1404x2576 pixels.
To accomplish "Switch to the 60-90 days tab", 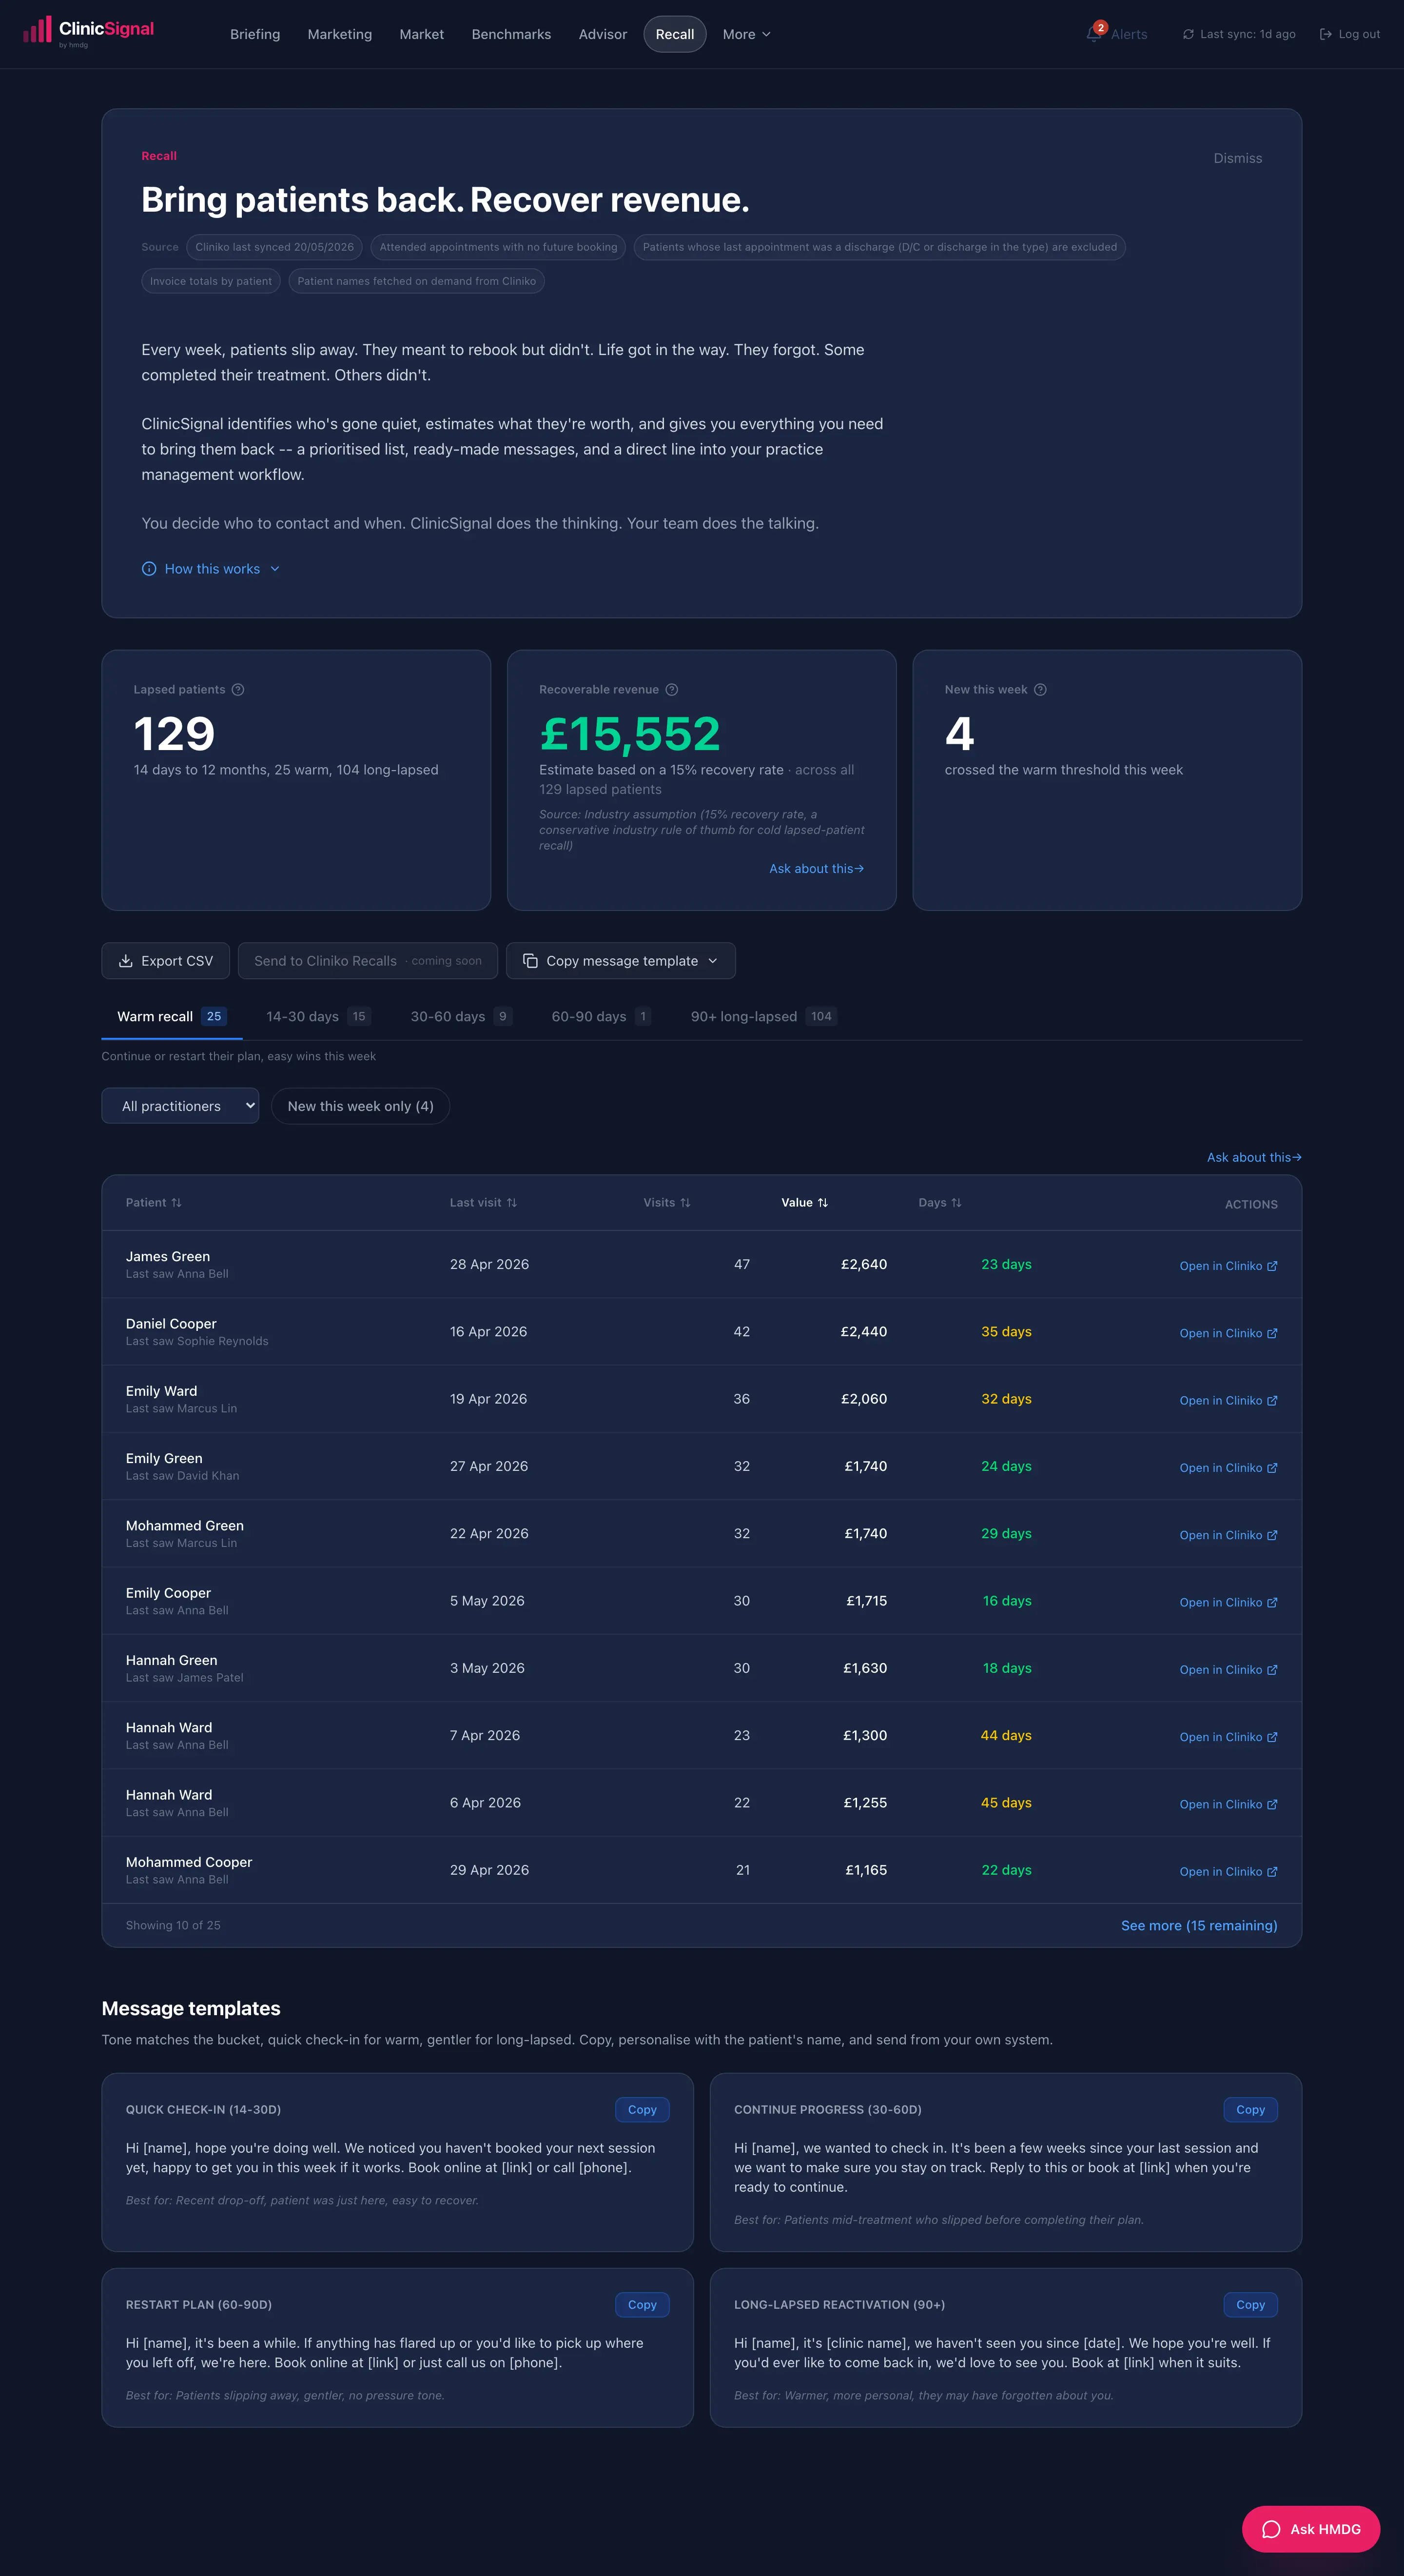I will 602,1016.
